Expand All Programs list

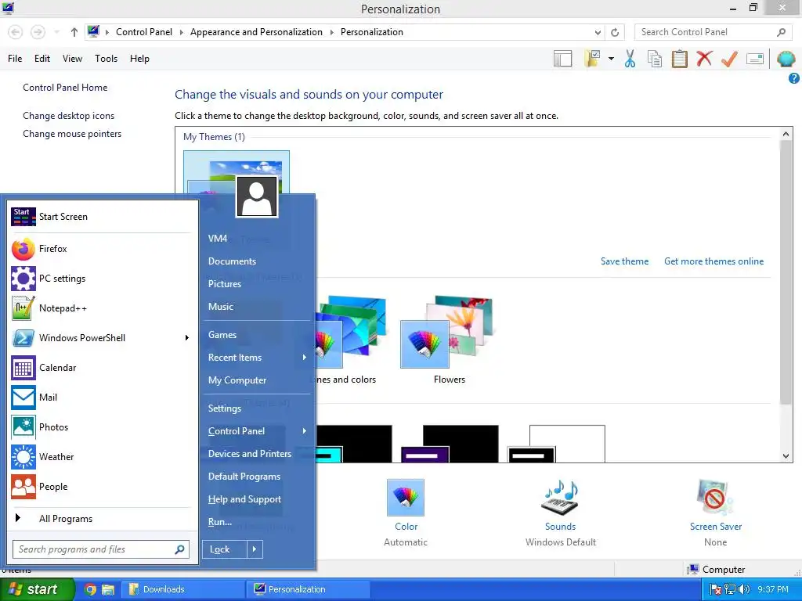point(100,519)
